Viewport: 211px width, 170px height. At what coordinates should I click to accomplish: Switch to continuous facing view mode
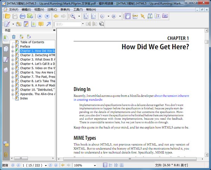click(x=116, y=165)
